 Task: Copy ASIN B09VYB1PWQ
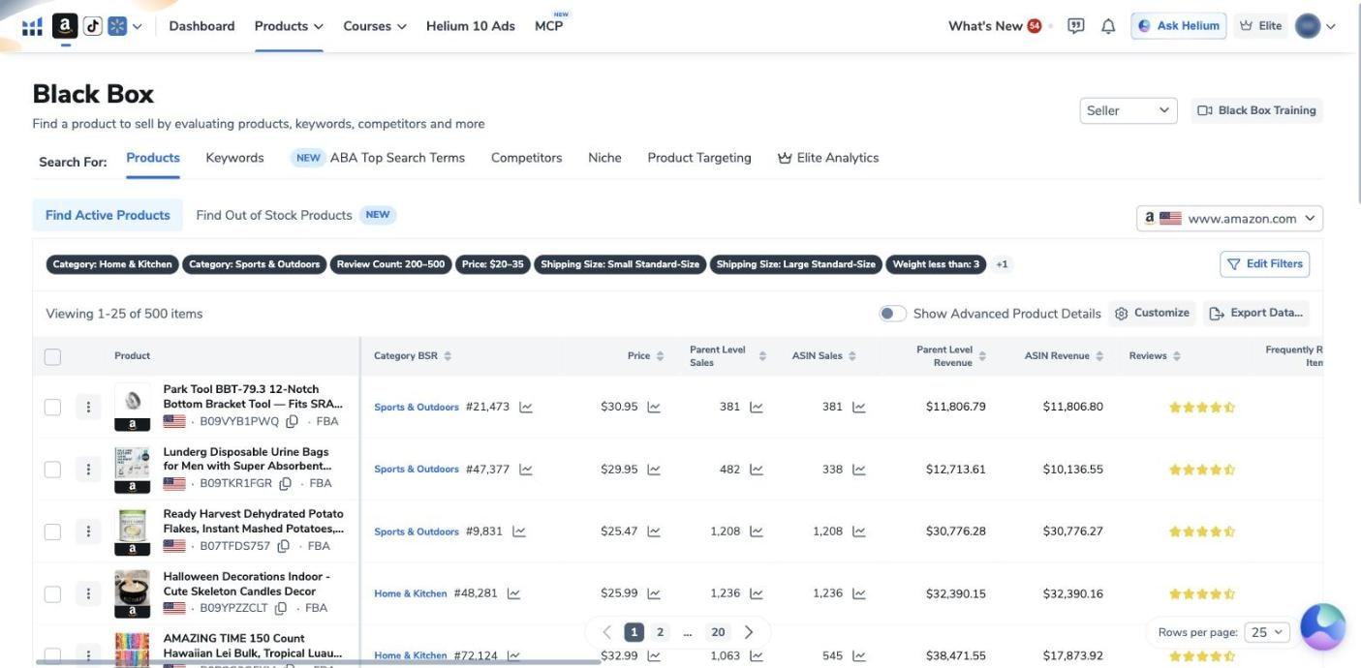[x=292, y=421]
